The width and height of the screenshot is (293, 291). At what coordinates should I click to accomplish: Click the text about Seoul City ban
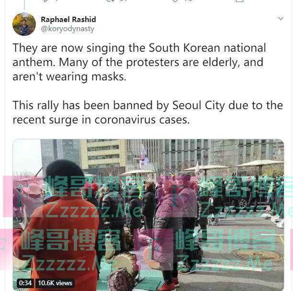147,112
